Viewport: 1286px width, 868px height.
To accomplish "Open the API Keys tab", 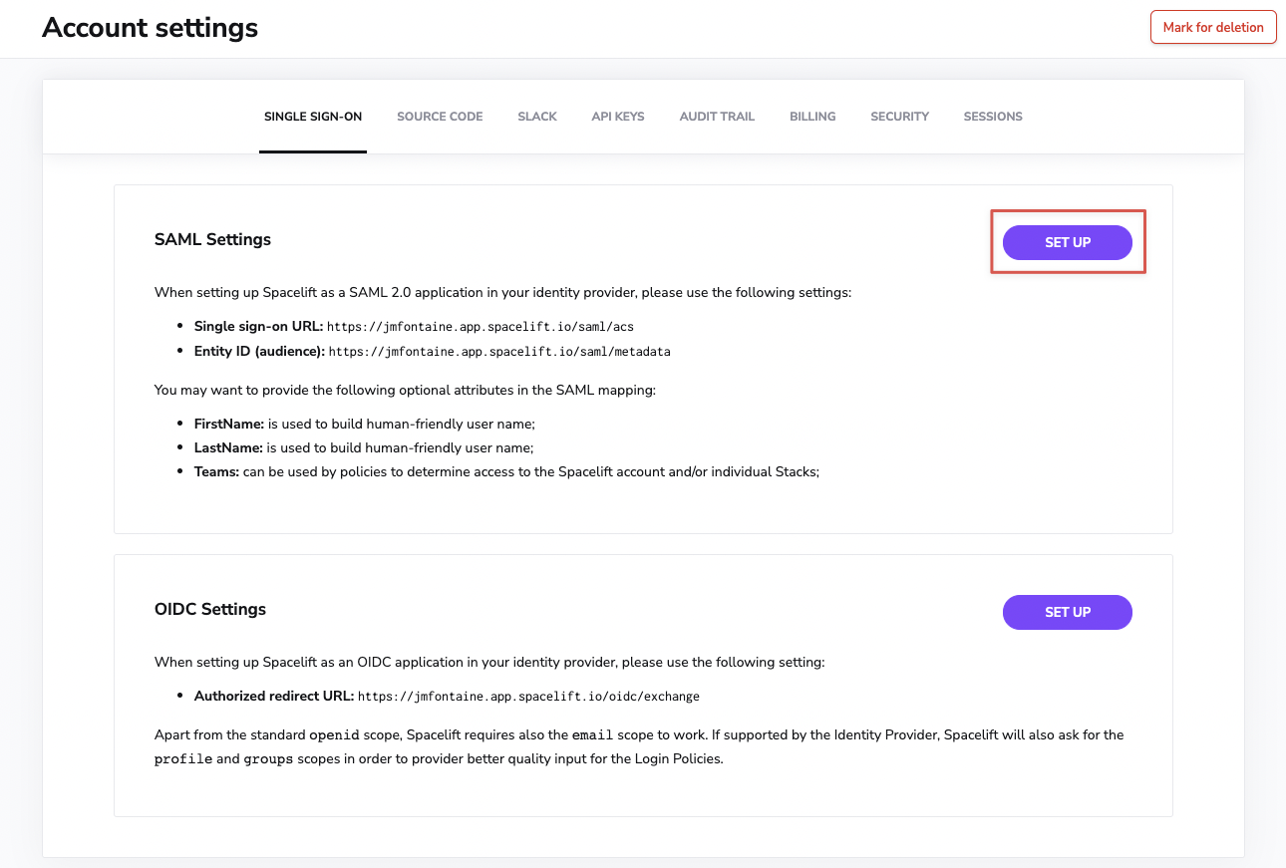I will 618,117.
